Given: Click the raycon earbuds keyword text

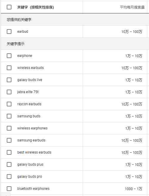Looking at the screenshot, I should point(29,104).
